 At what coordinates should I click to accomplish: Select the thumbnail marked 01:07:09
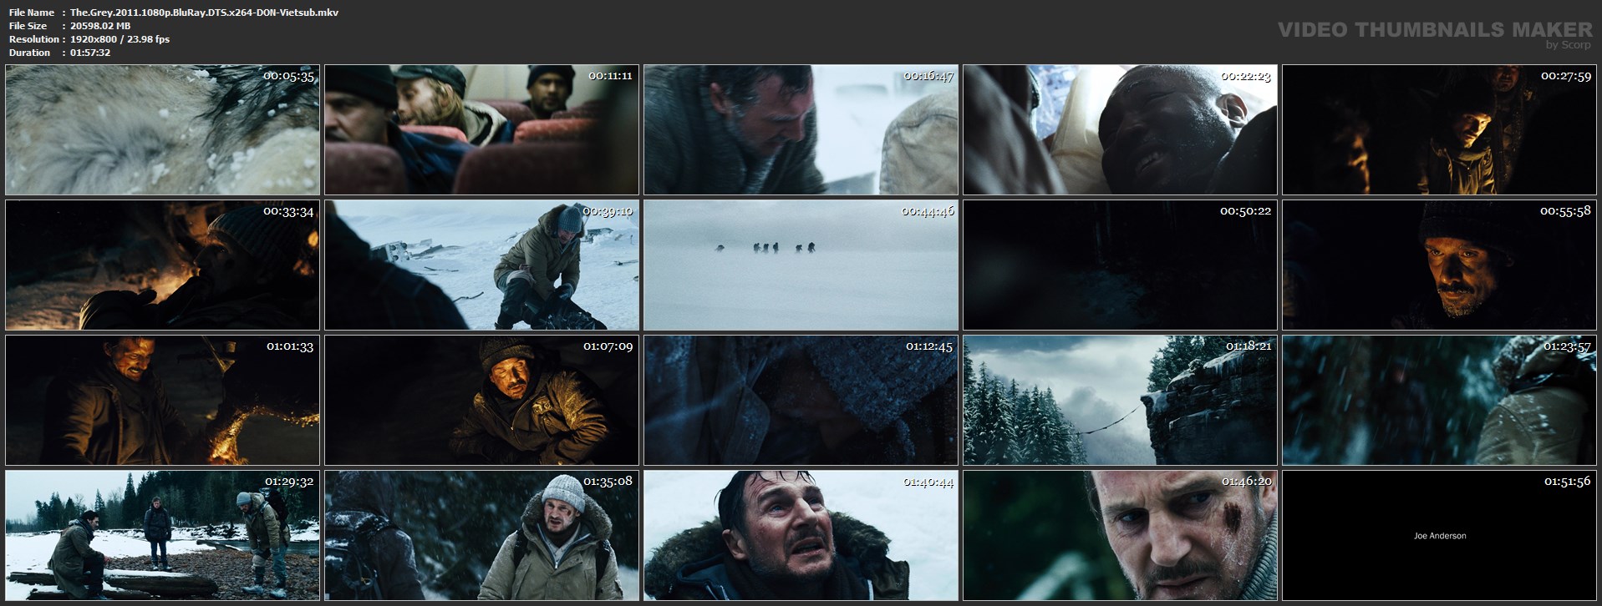[x=481, y=400]
